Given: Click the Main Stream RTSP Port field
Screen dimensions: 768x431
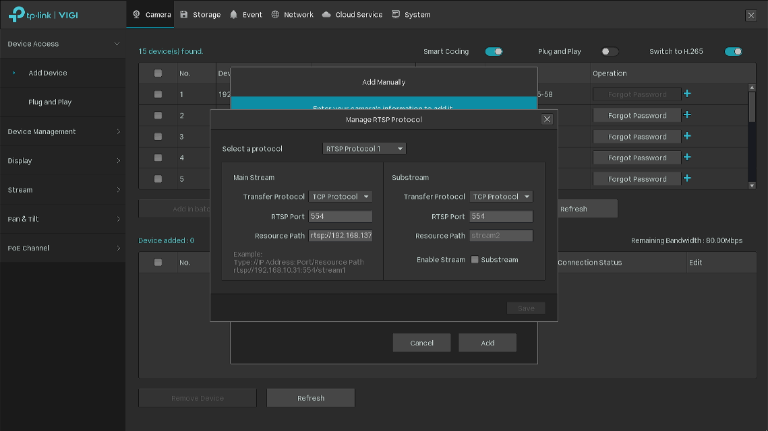Looking at the screenshot, I should [340, 216].
